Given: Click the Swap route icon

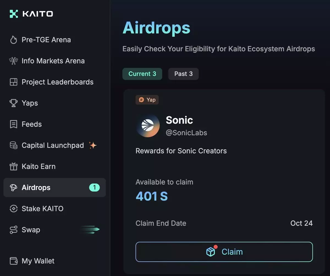Looking at the screenshot, I should pyautogui.click(x=13, y=230).
